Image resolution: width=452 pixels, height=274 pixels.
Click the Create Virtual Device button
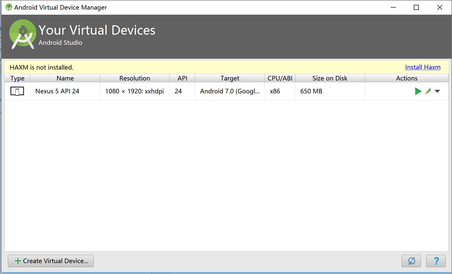51,261
